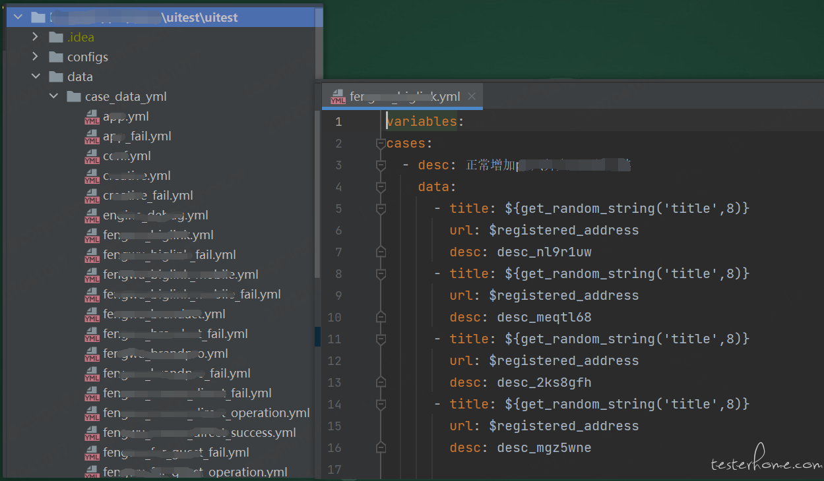The height and width of the screenshot is (481, 824).
Task: Click get_random_string call on line 5
Action: pos(627,208)
